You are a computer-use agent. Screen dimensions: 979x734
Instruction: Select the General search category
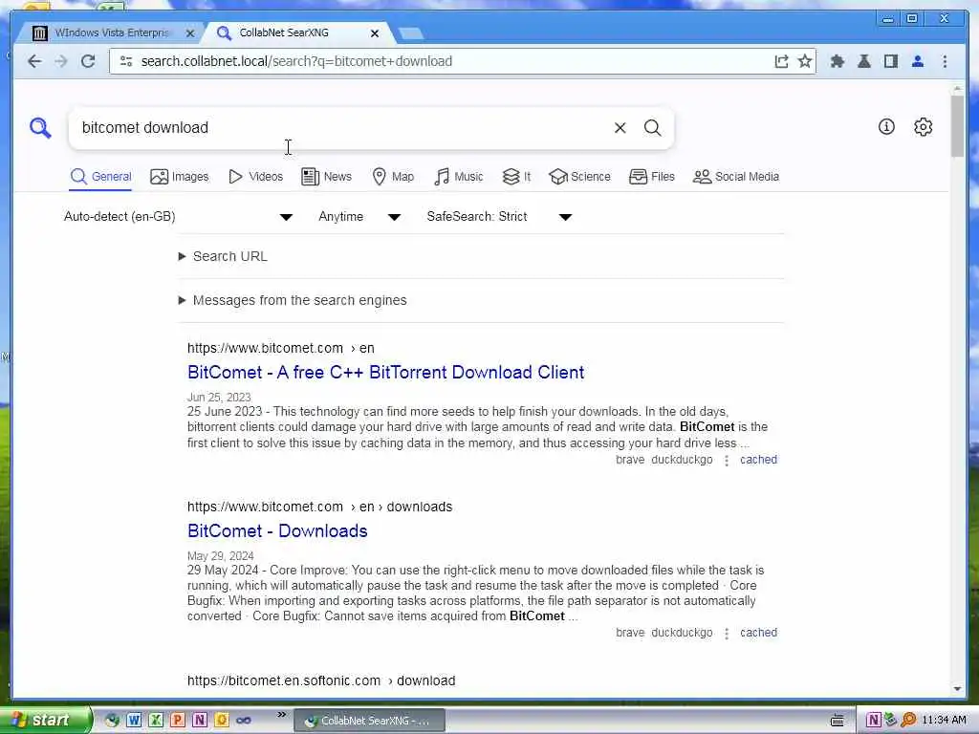coord(100,177)
